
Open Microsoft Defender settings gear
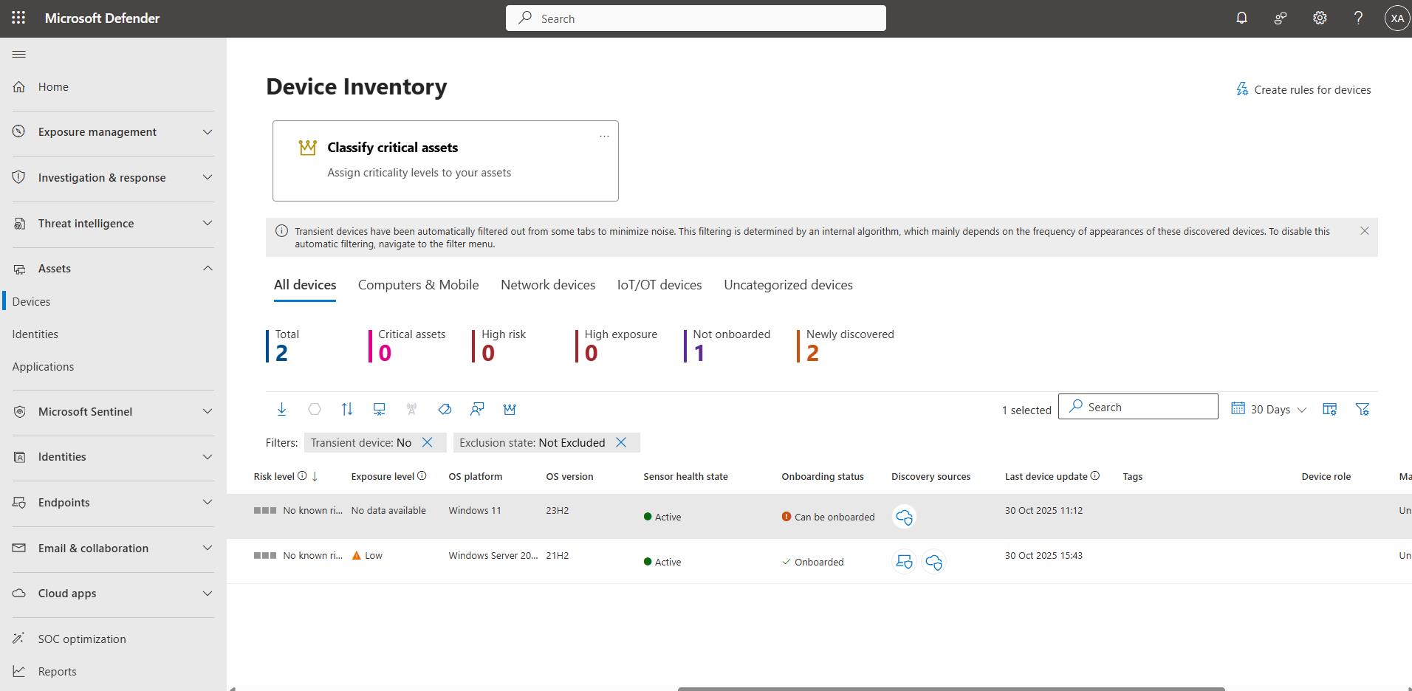click(x=1320, y=18)
